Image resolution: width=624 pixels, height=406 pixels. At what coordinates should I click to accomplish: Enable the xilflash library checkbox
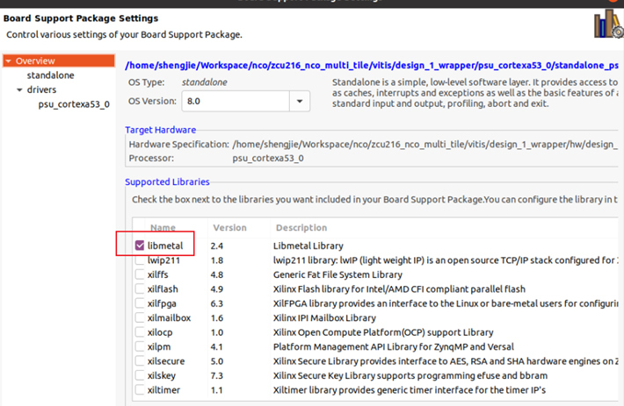pyautogui.click(x=140, y=288)
